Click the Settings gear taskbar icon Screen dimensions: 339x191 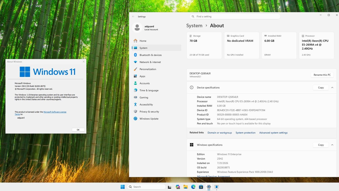(x=209, y=187)
